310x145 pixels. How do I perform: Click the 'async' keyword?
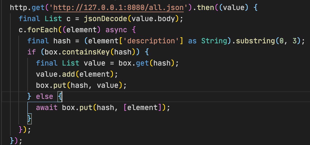click(x=116, y=30)
